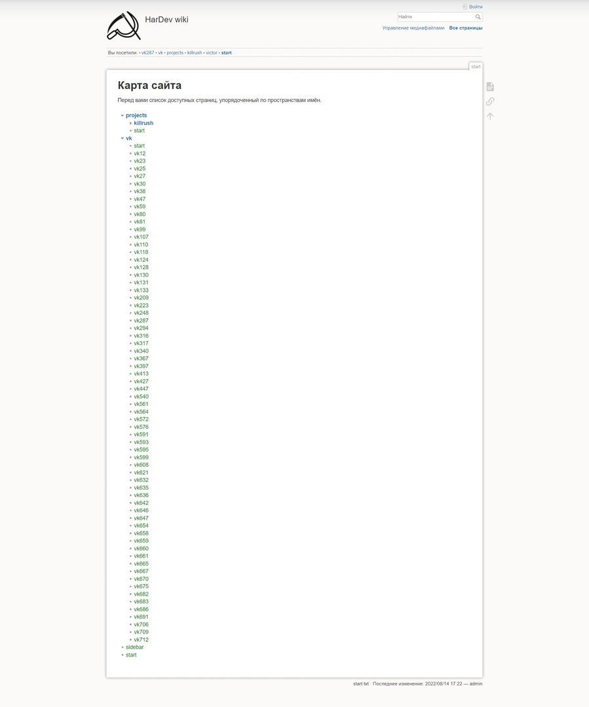Select the start page tab
This screenshot has width=589, height=707.
click(476, 66)
